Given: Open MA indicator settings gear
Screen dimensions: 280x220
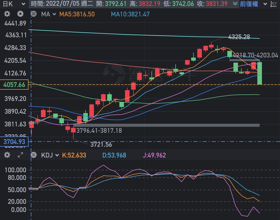Looking at the screenshot, I should coord(7,14).
